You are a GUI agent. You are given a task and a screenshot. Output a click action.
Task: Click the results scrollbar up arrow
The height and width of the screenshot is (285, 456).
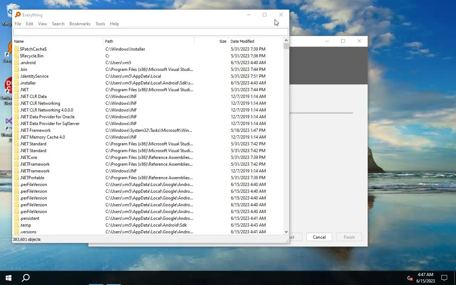coord(286,40)
